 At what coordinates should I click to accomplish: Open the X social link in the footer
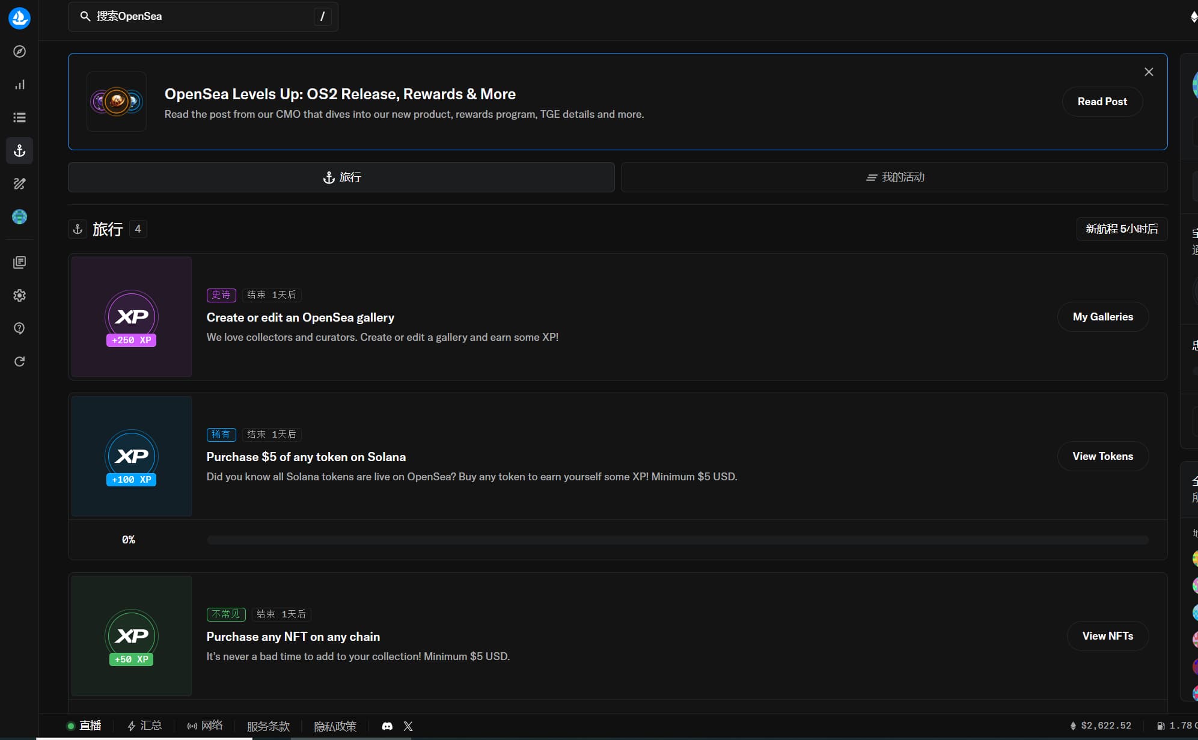coord(408,726)
